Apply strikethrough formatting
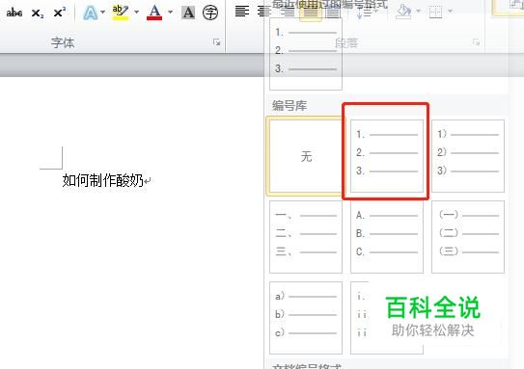 pyautogui.click(x=14, y=13)
